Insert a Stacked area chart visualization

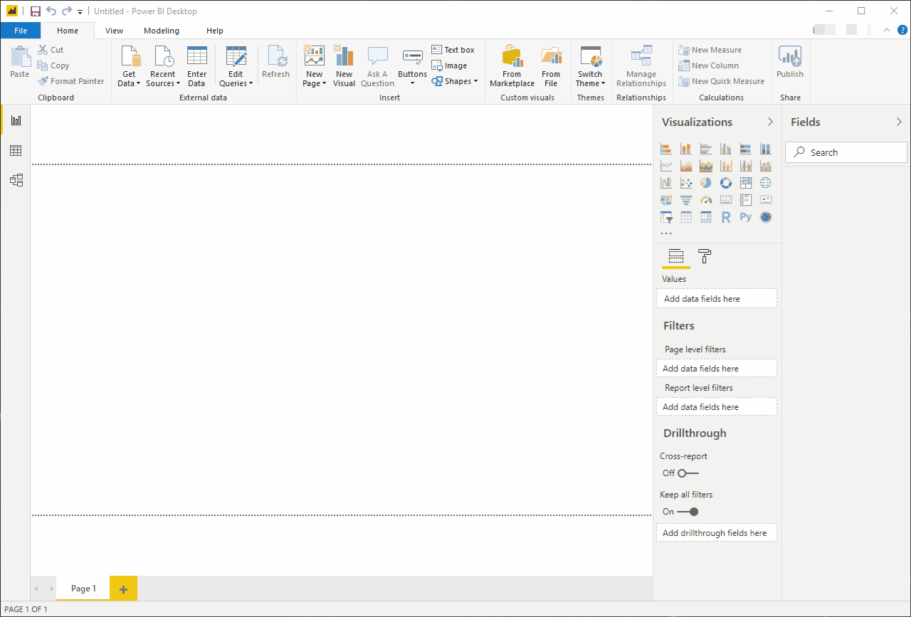tap(706, 166)
